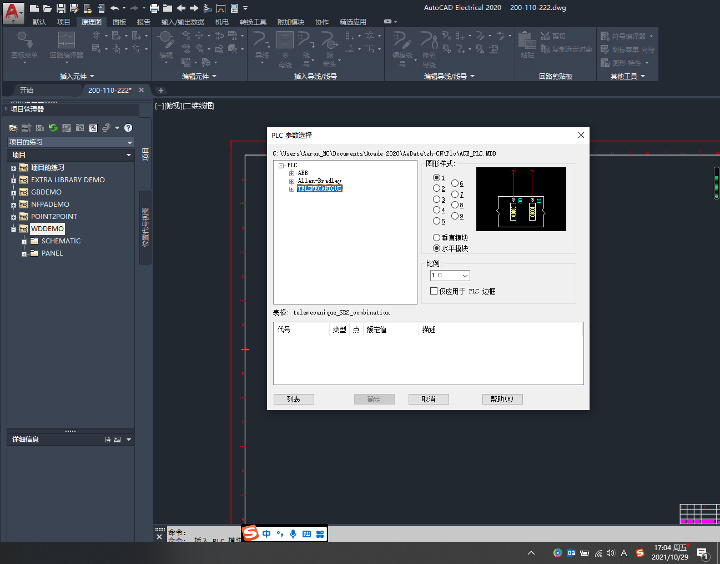Switch to the 面板 ribbon tab
720x564 pixels.
pyautogui.click(x=119, y=22)
